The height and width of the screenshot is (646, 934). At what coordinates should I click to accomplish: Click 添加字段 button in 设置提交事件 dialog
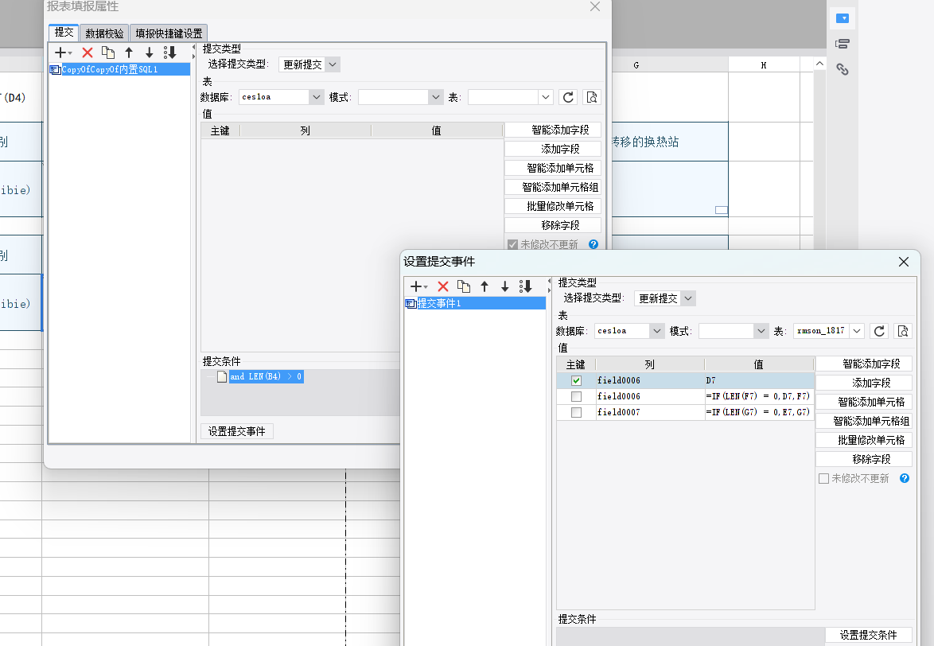[864, 383]
